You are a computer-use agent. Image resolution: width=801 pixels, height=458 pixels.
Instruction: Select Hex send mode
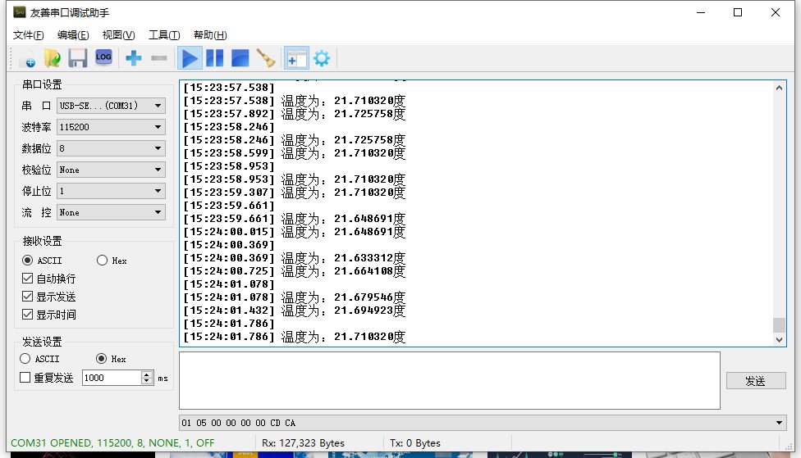[x=101, y=359]
